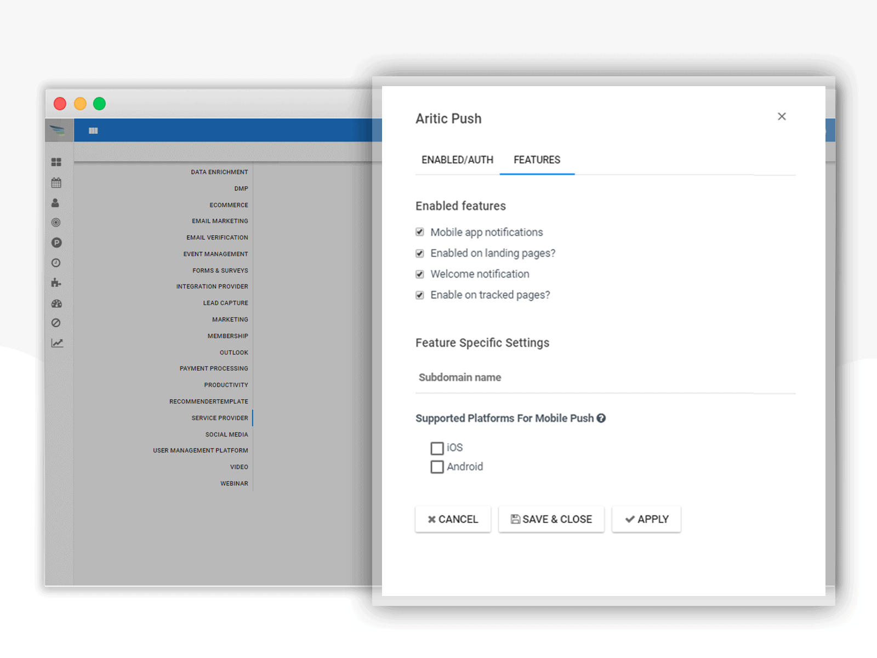Image resolution: width=877 pixels, height=658 pixels.
Task: Click the SAVE & CLOSE button
Action: click(551, 519)
